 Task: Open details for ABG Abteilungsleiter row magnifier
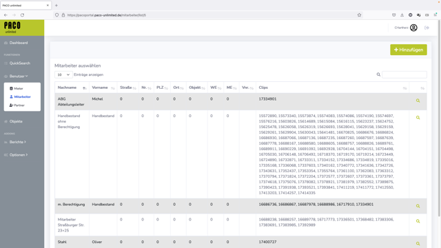click(418, 101)
